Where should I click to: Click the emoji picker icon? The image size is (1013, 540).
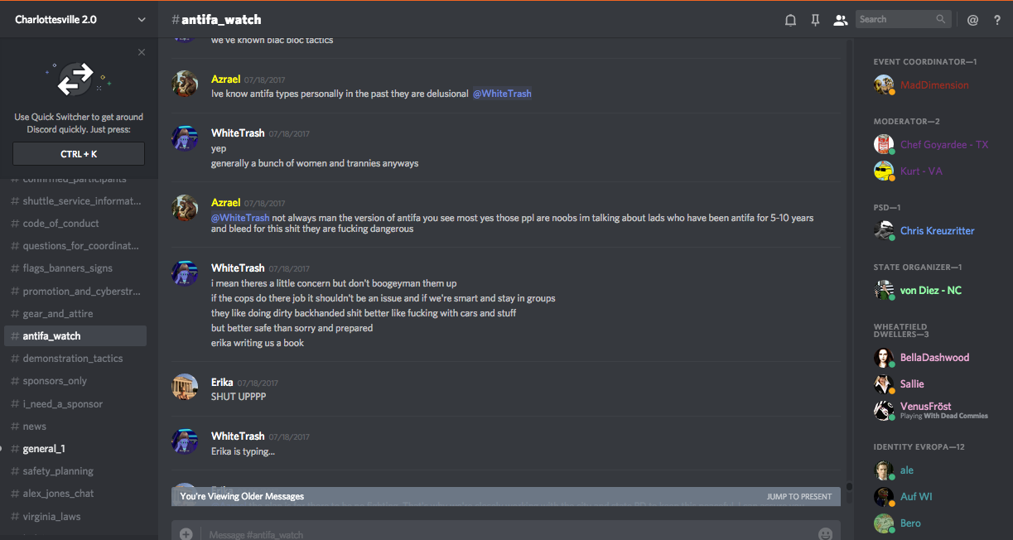(x=824, y=534)
